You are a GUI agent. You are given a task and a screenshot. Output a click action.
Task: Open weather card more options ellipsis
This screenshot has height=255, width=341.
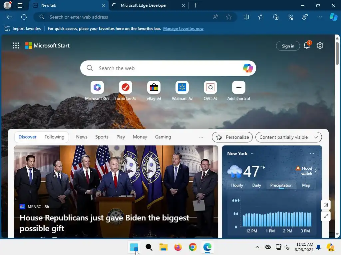pyautogui.click(x=312, y=153)
